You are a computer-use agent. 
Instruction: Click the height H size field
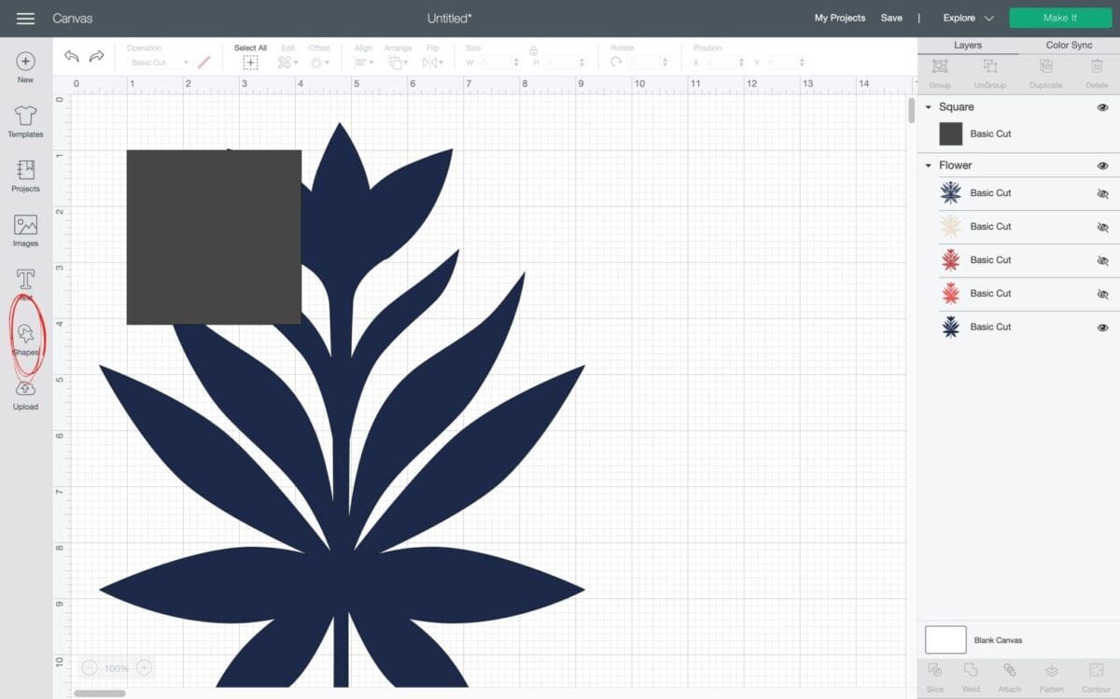tap(566, 63)
